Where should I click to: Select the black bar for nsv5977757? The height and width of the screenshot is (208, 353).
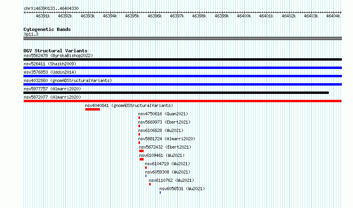pyautogui.click(x=176, y=93)
